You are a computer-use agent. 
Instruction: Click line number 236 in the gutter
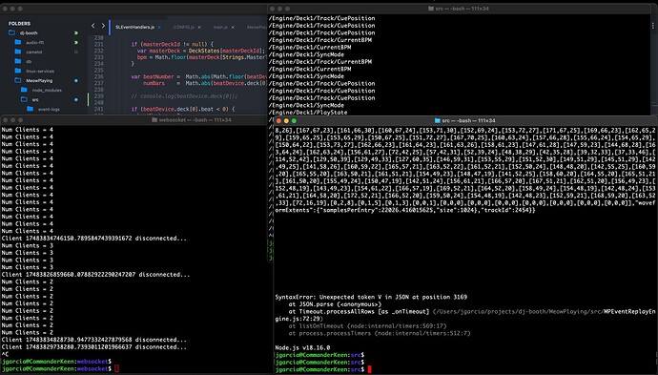98,76
